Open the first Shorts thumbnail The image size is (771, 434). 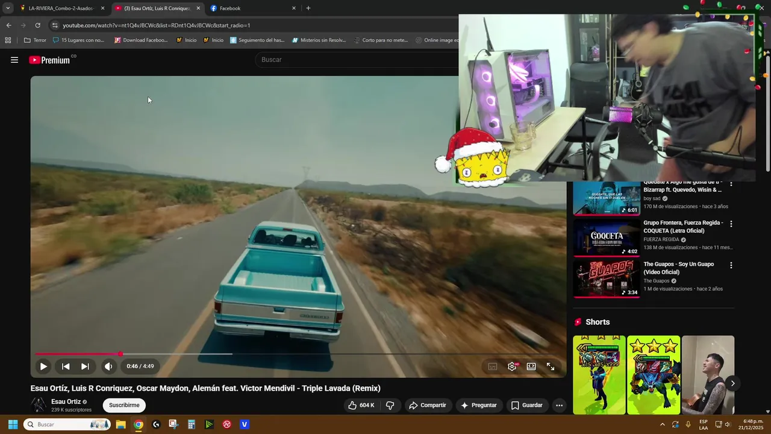pyautogui.click(x=599, y=375)
